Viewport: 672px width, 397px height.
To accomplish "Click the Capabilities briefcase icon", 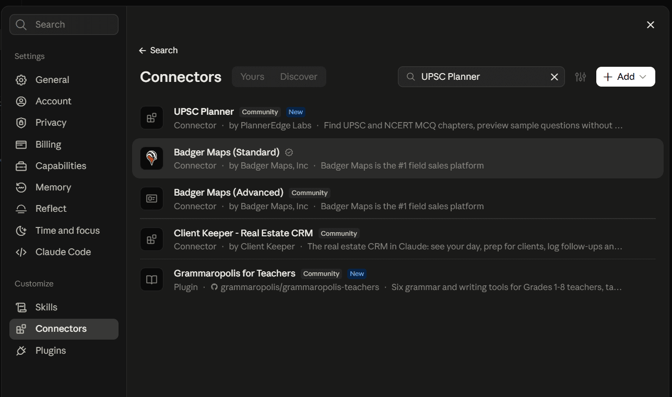I will click(x=21, y=166).
